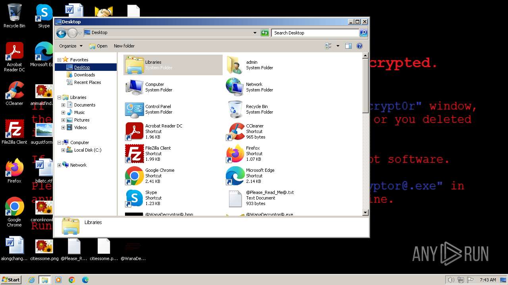This screenshot has height=285, width=508.
Task: Change view with the views icon
Action: point(328,46)
